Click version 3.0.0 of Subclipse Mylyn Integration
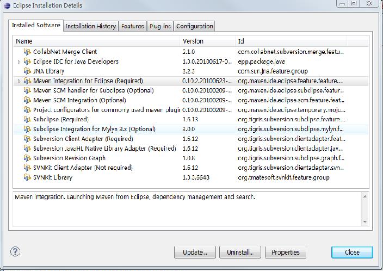The width and height of the screenshot is (383, 271). (x=189, y=129)
